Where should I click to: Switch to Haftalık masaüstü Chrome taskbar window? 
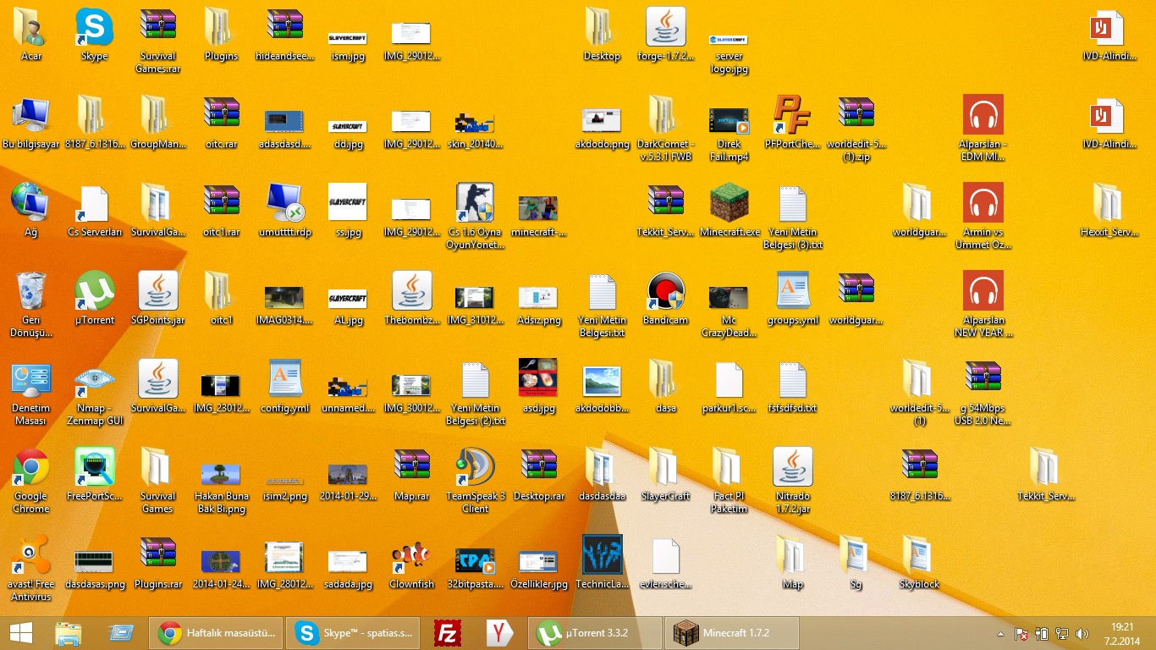click(217, 633)
